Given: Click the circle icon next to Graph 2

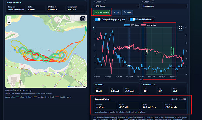Looking at the screenshot, I should tap(153, 1).
